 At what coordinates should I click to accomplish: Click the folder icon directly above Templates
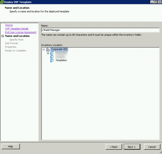point(52,57)
